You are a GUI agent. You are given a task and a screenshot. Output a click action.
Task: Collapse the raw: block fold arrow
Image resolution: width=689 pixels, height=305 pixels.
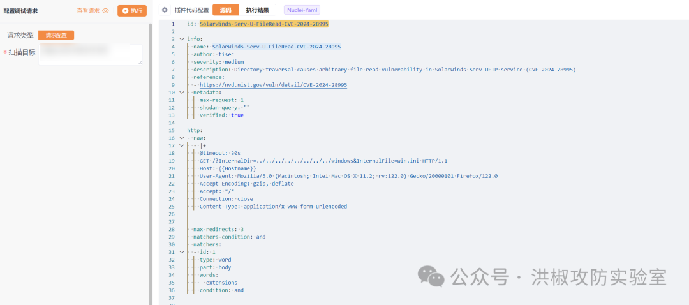click(x=181, y=138)
